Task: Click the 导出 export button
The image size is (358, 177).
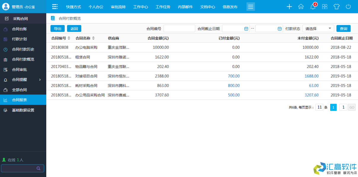Action: pyautogui.click(x=57, y=28)
